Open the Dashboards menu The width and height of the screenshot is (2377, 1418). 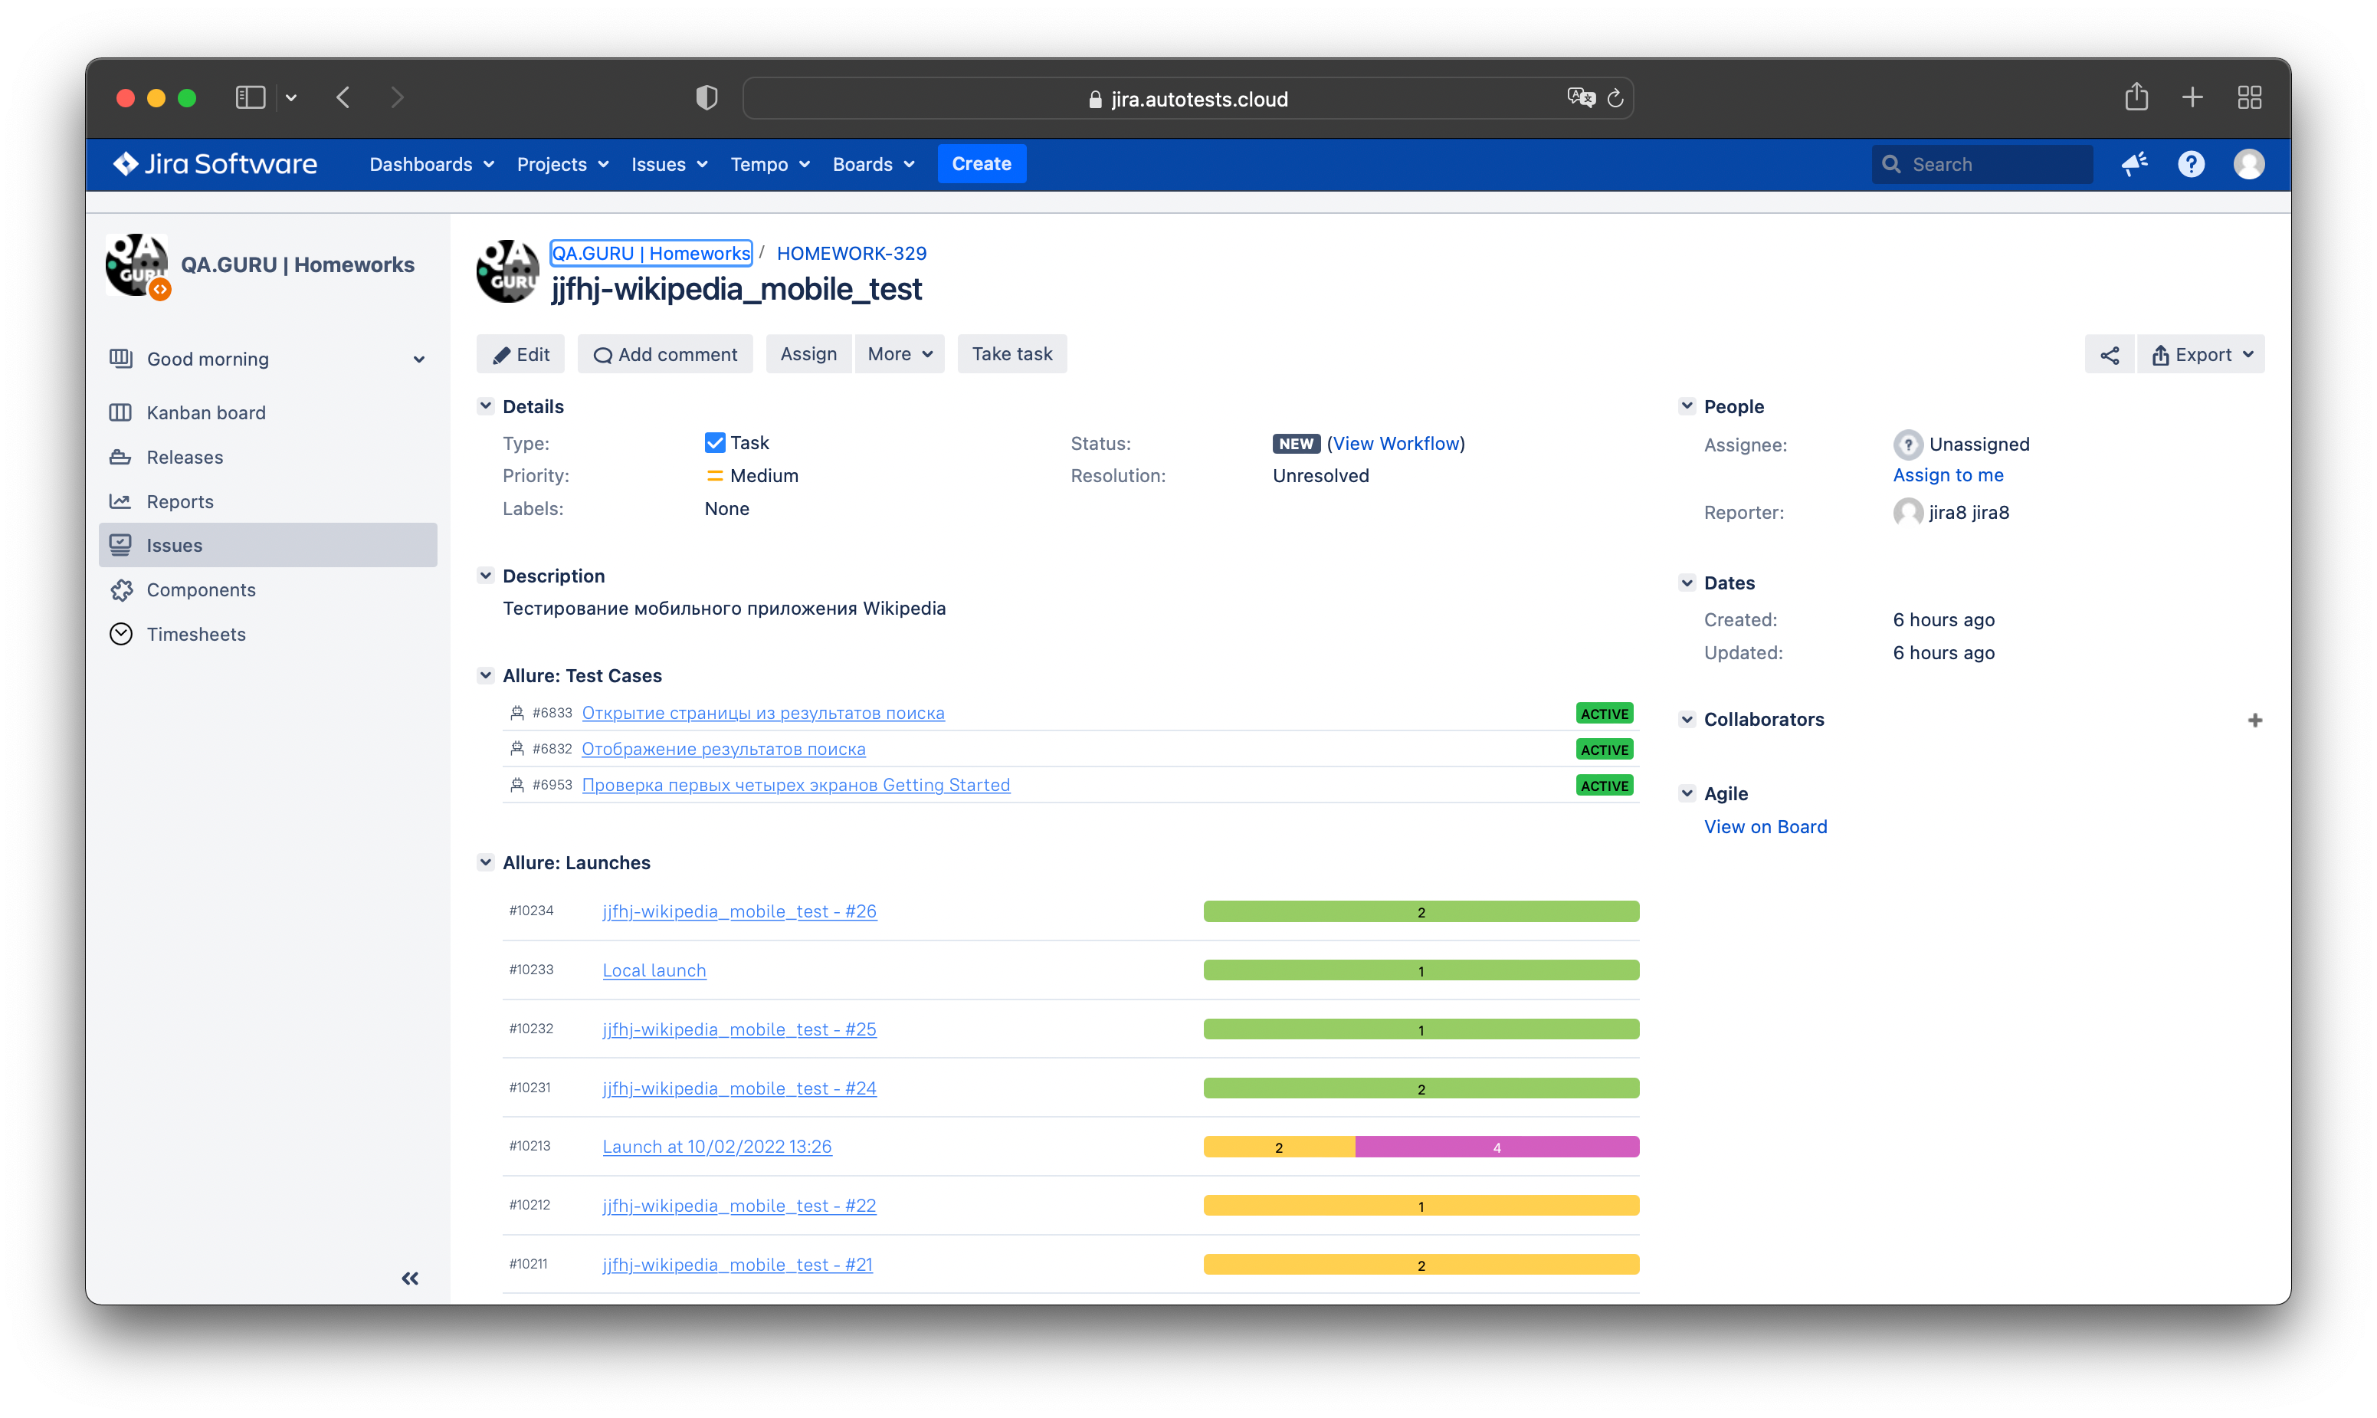(431, 164)
